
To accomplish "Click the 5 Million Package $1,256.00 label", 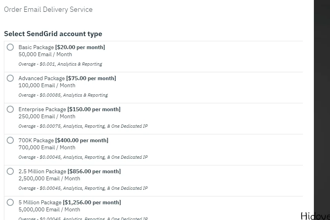I will point(70,202).
